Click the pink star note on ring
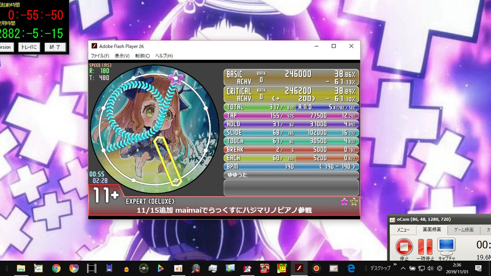The width and height of the screenshot is (491, 276). (175, 78)
